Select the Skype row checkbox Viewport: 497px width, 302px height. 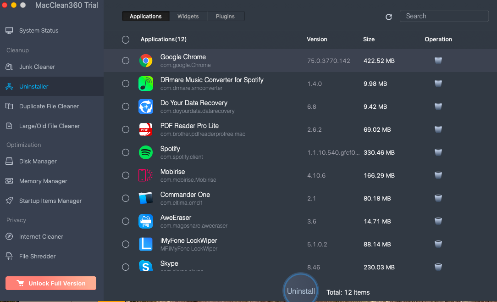(126, 267)
